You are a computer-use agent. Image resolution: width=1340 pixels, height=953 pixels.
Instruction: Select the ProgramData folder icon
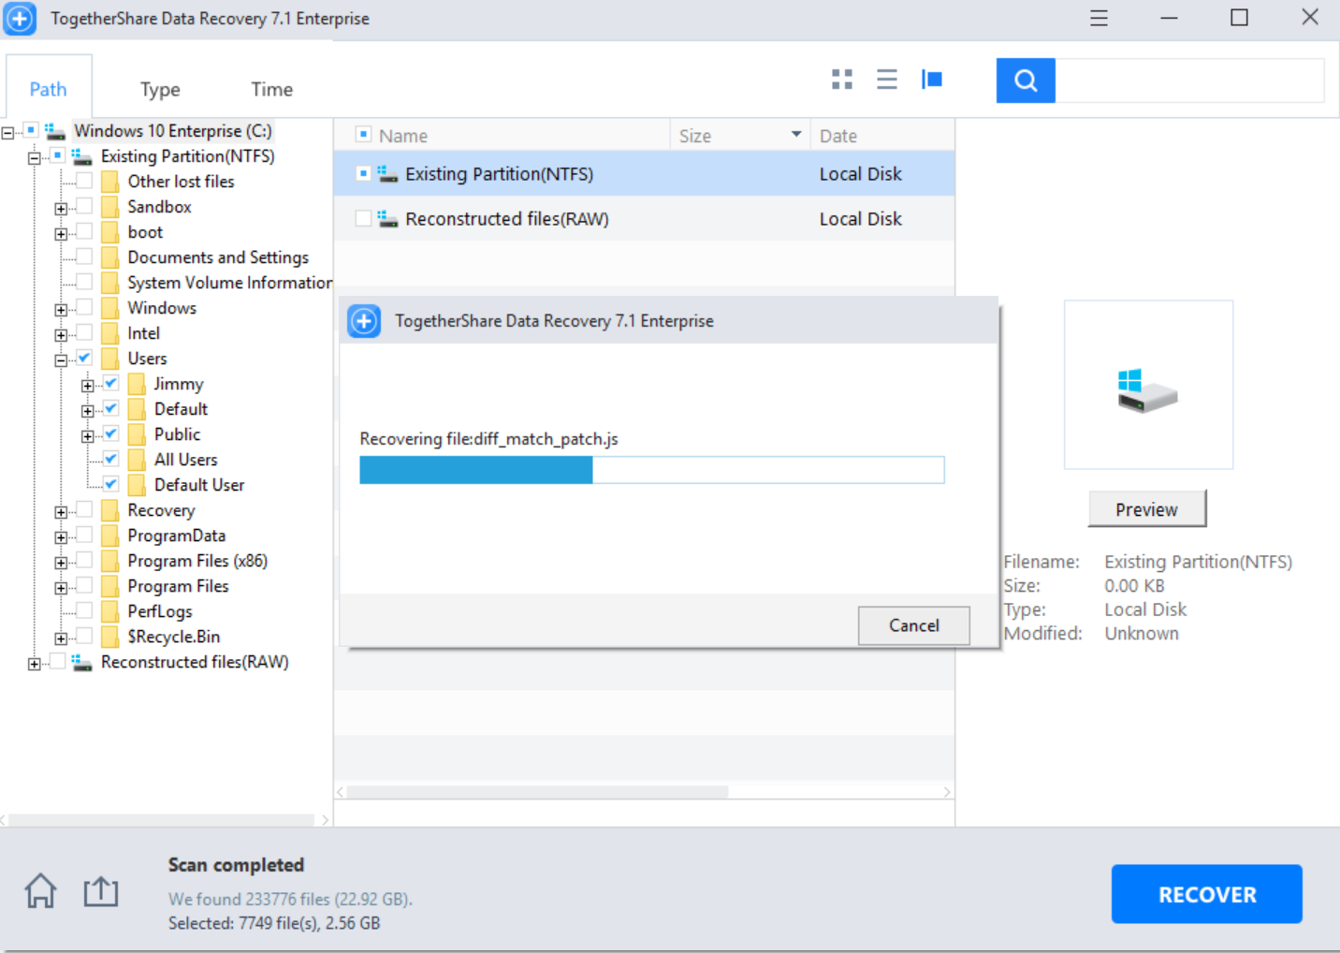point(110,535)
